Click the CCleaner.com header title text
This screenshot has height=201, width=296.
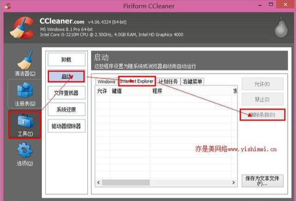[x=62, y=21]
